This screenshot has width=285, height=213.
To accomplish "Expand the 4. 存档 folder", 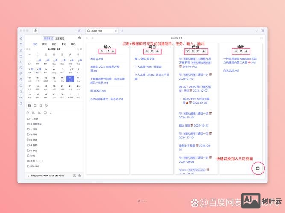I will (32, 145).
